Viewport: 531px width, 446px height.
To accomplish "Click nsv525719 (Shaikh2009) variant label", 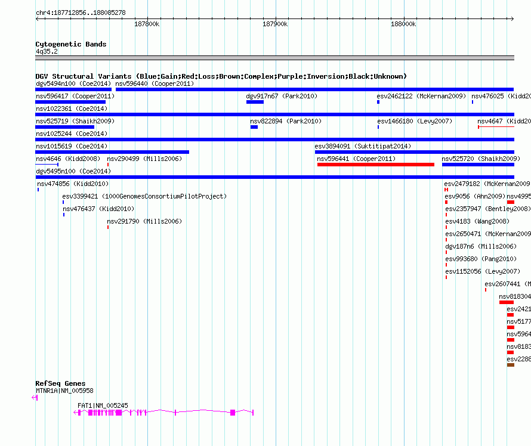I will (75, 121).
